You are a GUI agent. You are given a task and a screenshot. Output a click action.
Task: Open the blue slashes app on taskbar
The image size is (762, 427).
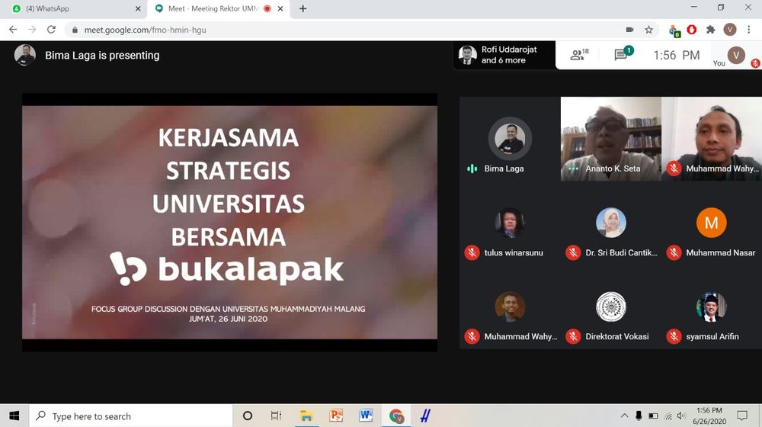425,416
